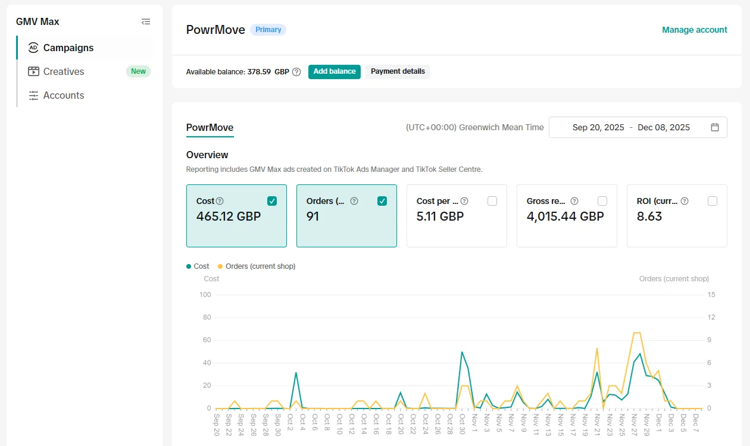Image resolution: width=750 pixels, height=446 pixels.
Task: Click the Oct 2 x-axis date label
Action: [x=290, y=423]
